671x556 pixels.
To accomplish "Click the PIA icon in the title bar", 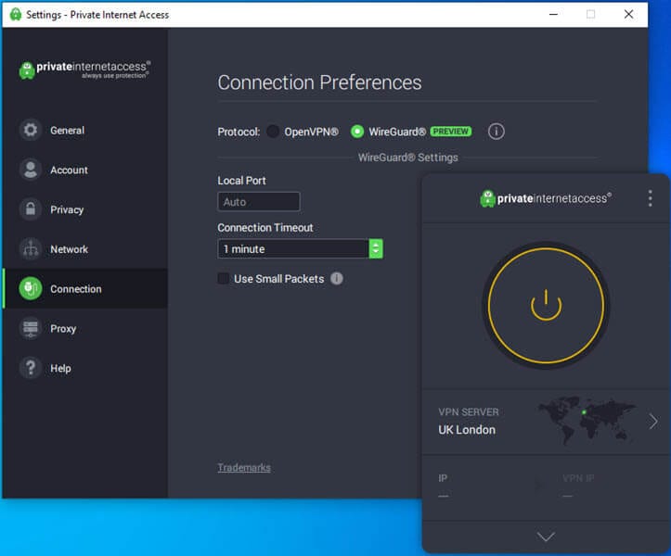I will 16,15.
